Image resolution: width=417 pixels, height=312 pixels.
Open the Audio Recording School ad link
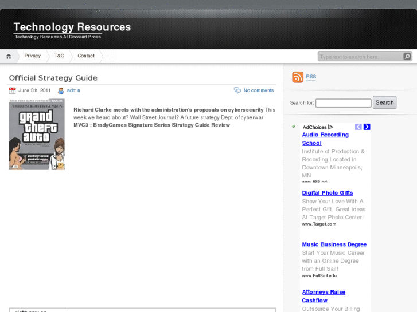point(325,139)
